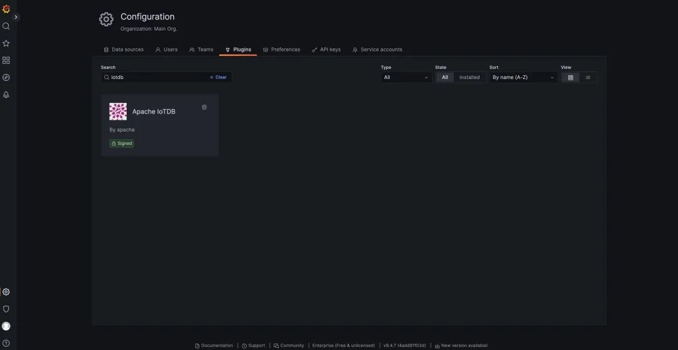Open Starred dashboards star icon
The image size is (678, 350).
click(6, 43)
